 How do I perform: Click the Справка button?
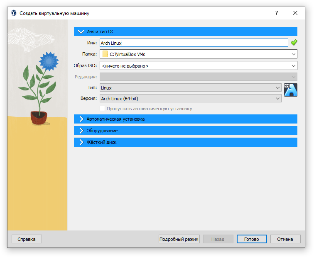click(x=27, y=239)
